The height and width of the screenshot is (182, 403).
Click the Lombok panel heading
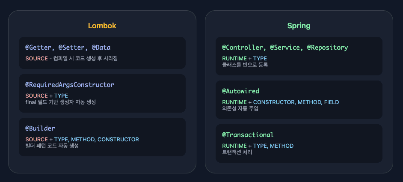tap(102, 26)
